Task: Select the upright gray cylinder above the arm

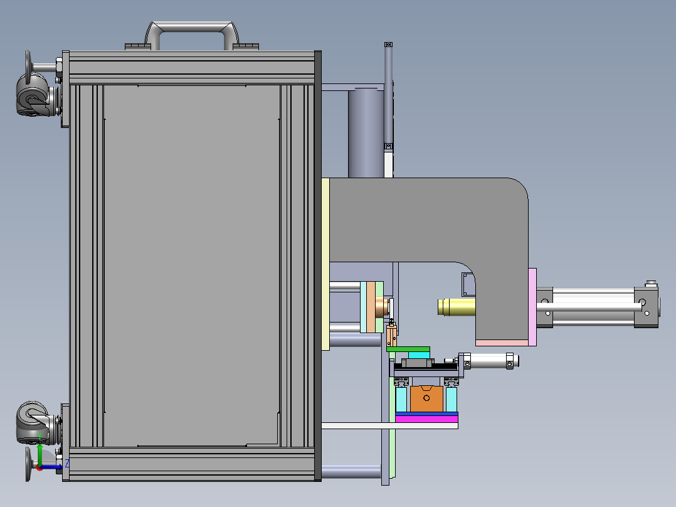Action: pyautogui.click(x=366, y=133)
